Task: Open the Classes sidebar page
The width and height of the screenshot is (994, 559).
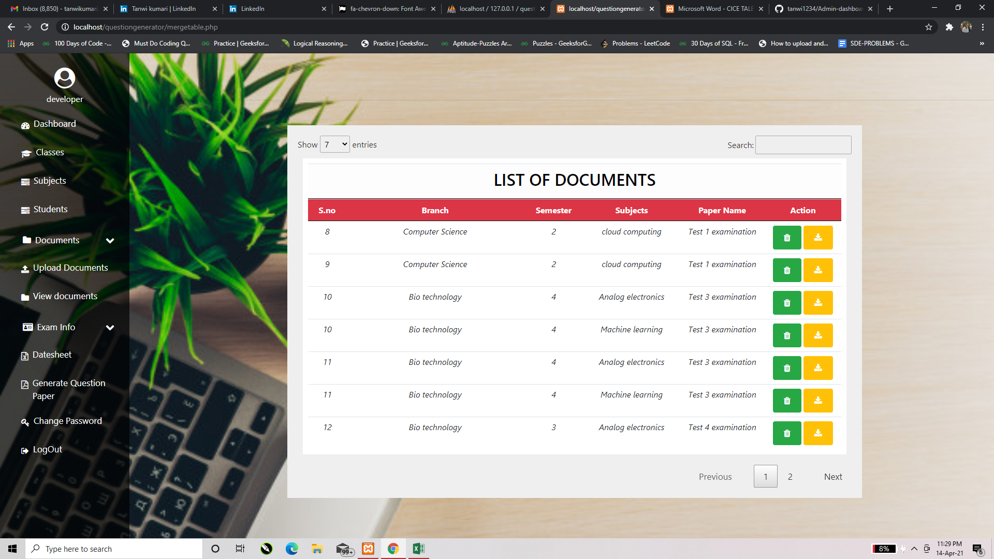Action: click(x=42, y=153)
